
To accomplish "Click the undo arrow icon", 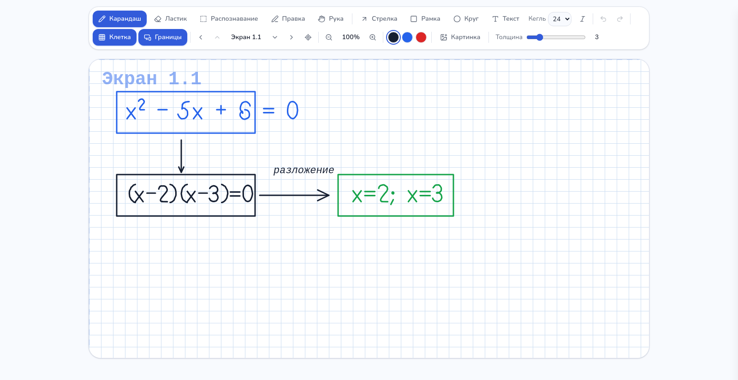I will click(603, 19).
